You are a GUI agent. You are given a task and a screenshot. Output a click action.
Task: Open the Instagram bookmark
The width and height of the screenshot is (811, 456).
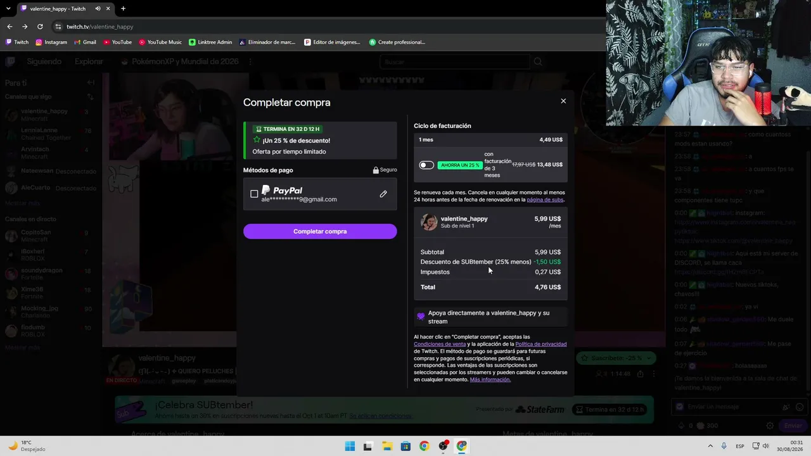point(51,42)
